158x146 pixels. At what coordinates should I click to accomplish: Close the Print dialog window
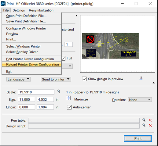(150, 4)
